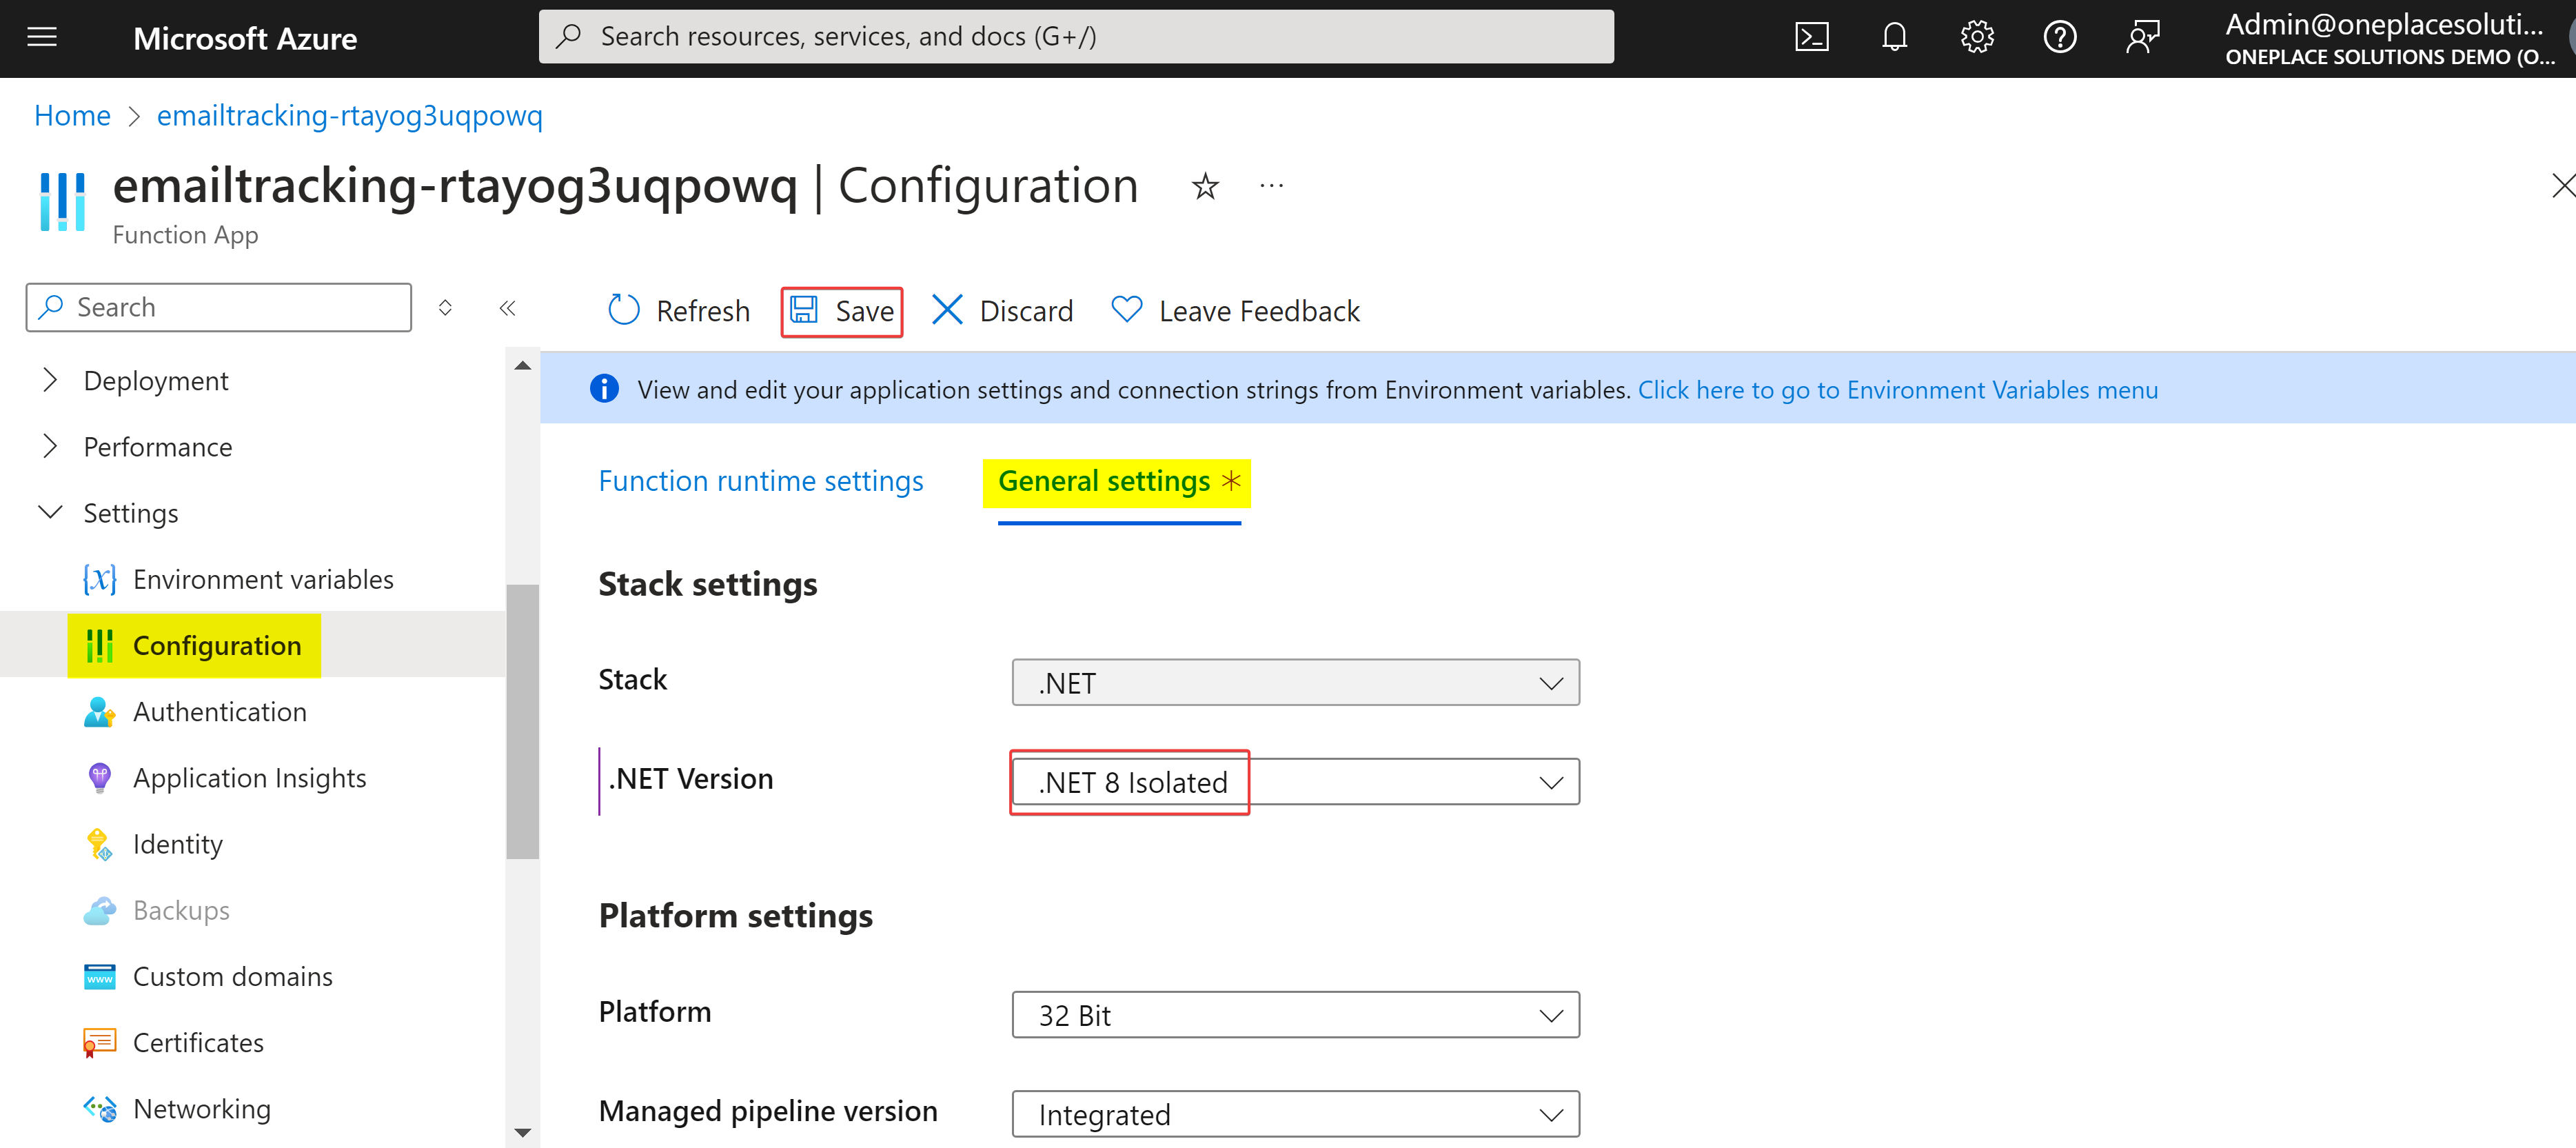Click the help question mark icon
Viewport: 2576px width, 1148px height.
[x=2059, y=38]
